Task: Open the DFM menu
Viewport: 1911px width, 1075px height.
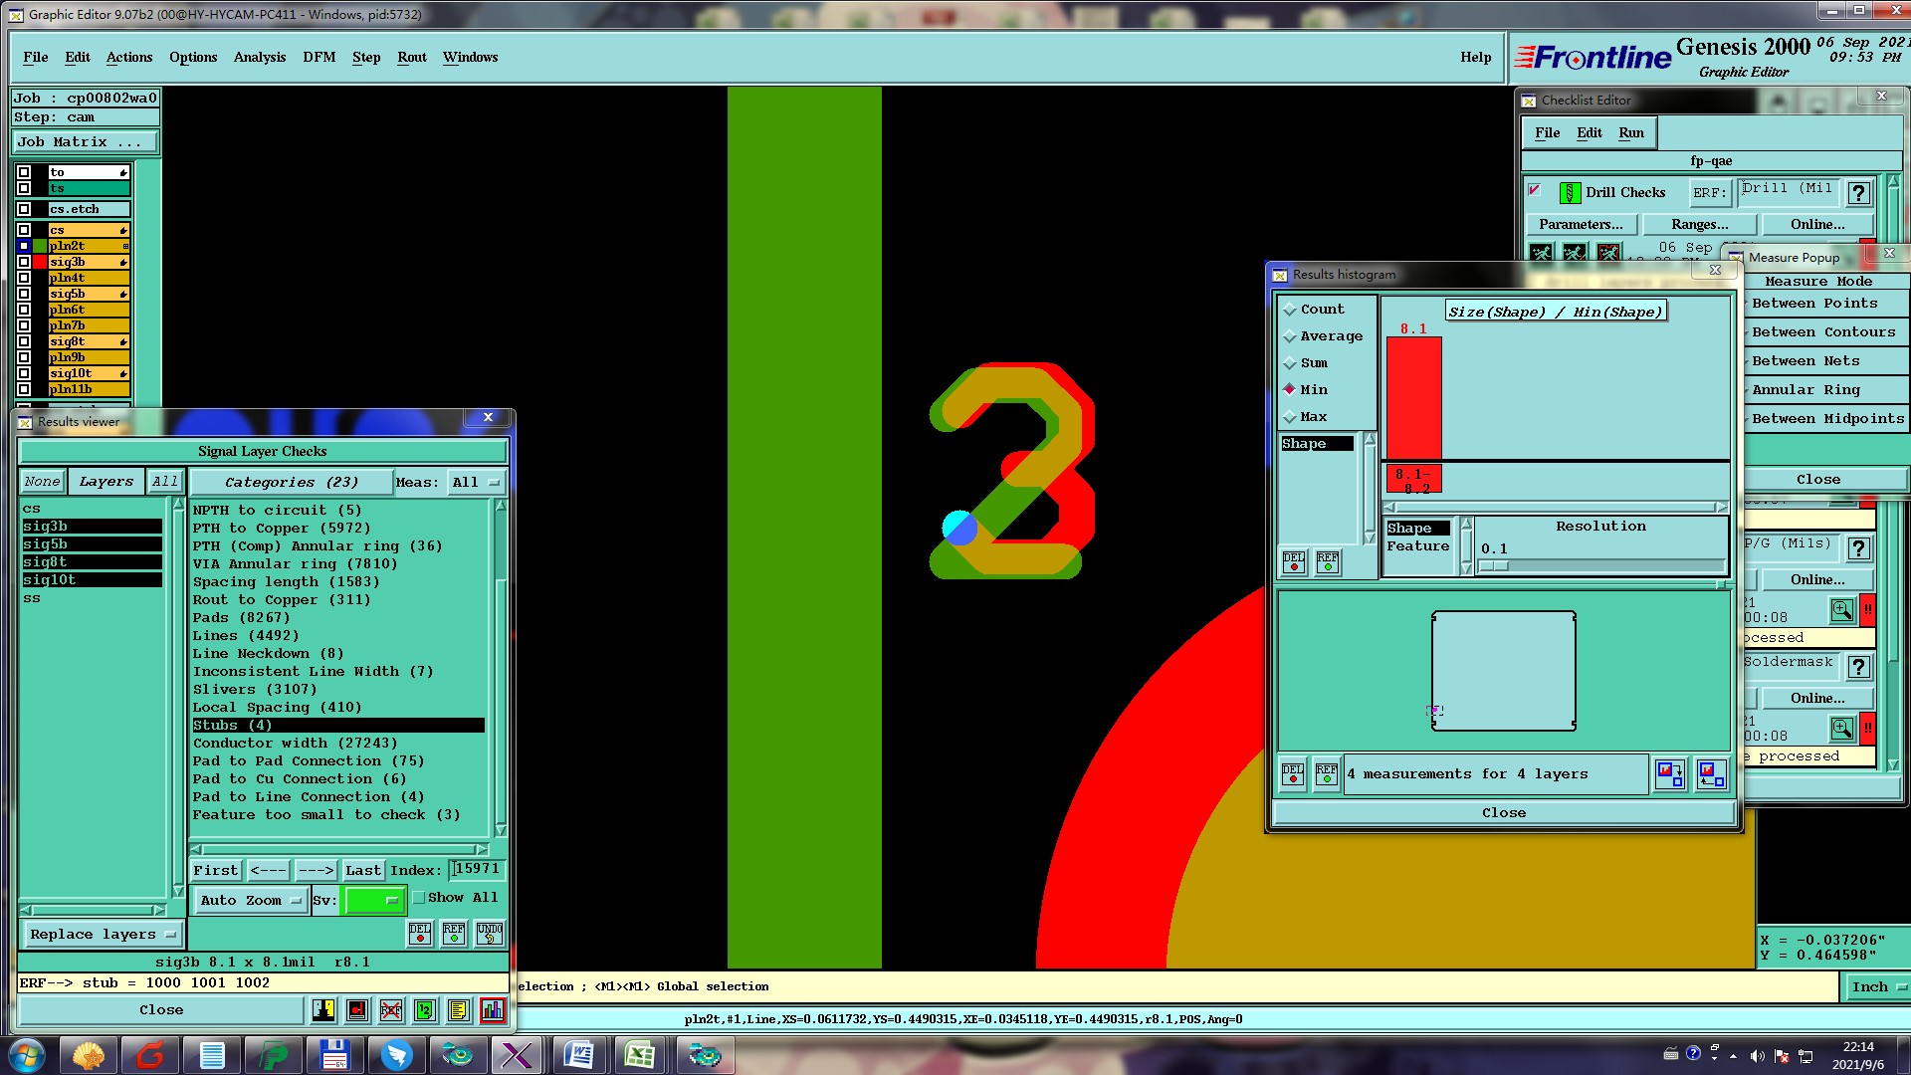Action: [318, 58]
